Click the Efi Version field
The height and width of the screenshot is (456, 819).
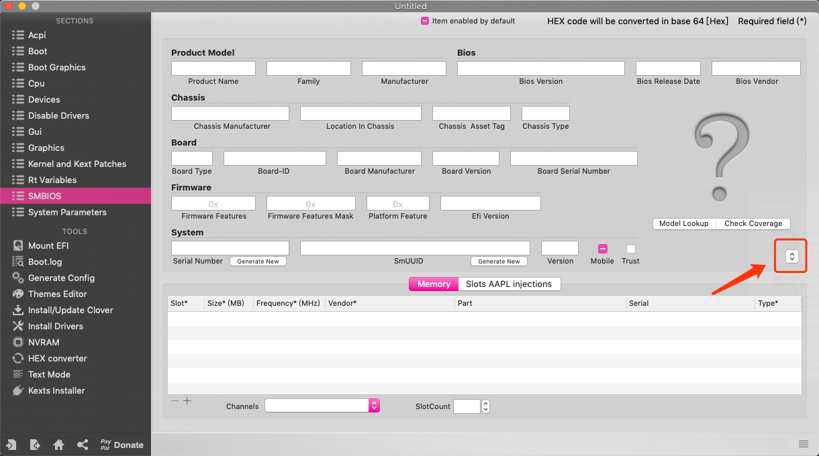point(491,203)
